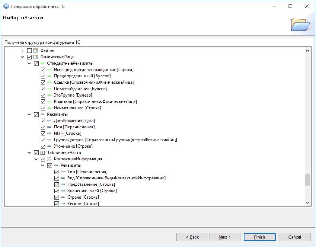
Task: Click blue icon beside ИНН [Строка]
Action: point(49,134)
